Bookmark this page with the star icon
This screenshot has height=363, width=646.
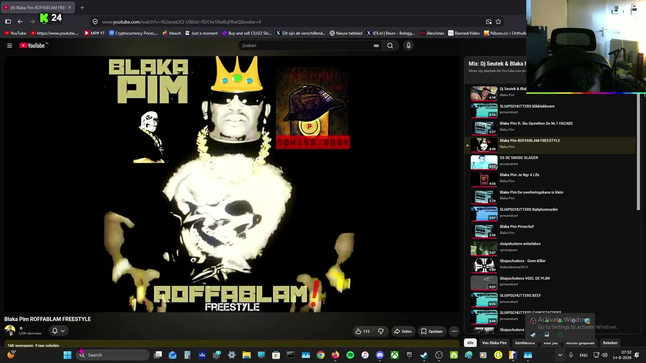(498, 22)
